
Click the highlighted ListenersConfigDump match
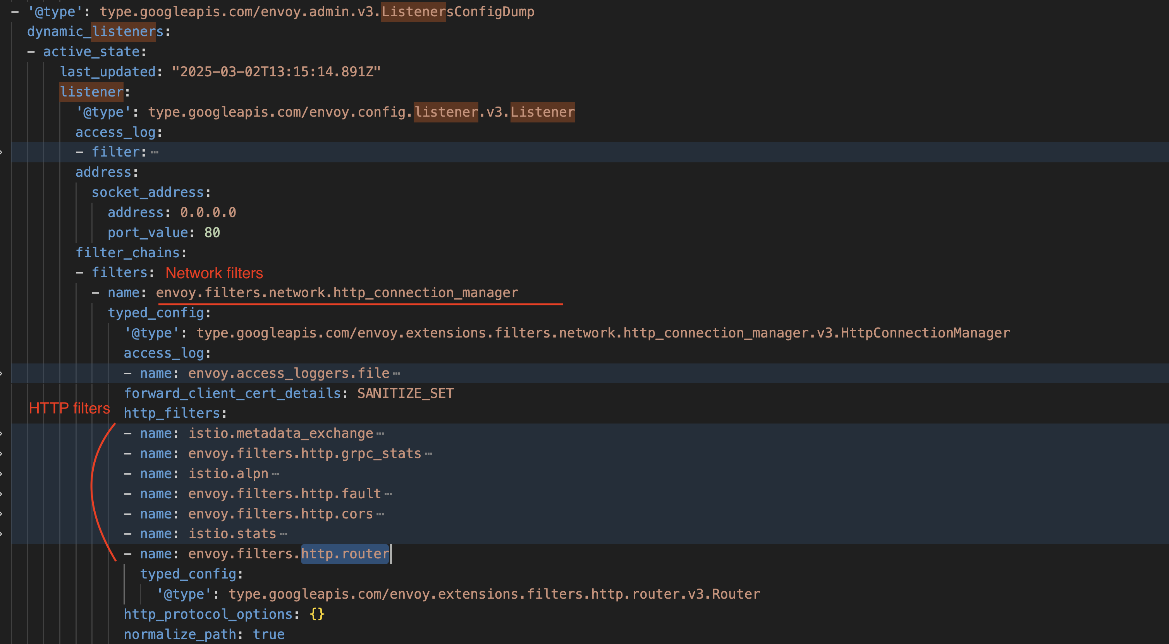pos(413,11)
